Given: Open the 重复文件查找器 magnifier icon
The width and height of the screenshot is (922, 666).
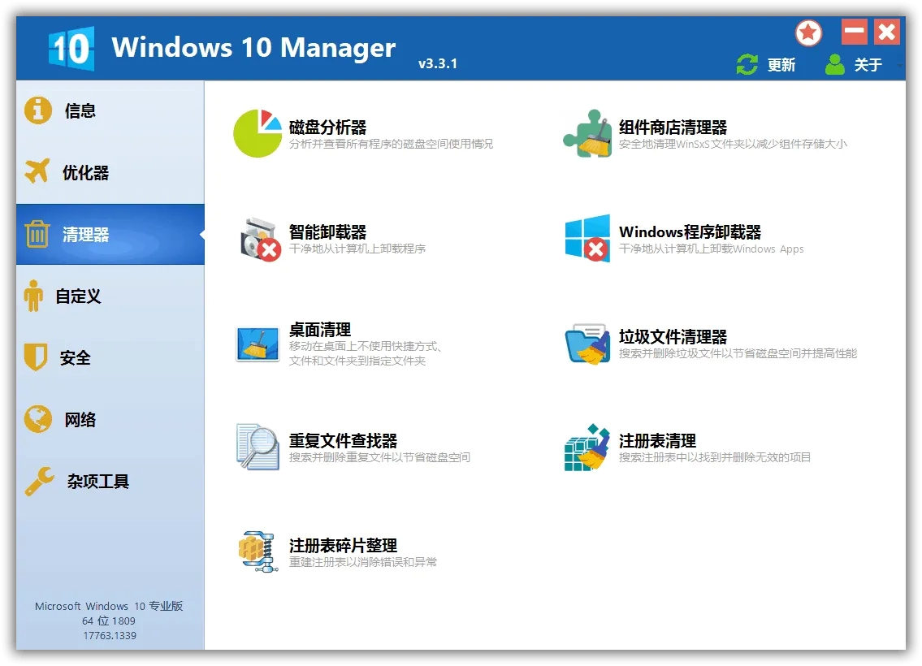Looking at the screenshot, I should click(x=258, y=447).
